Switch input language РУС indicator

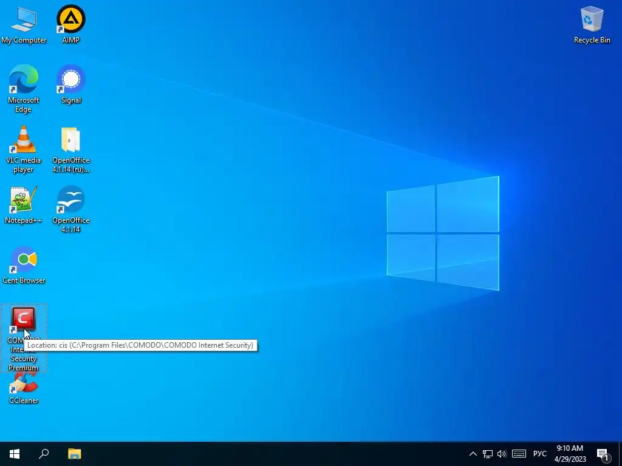pos(539,454)
